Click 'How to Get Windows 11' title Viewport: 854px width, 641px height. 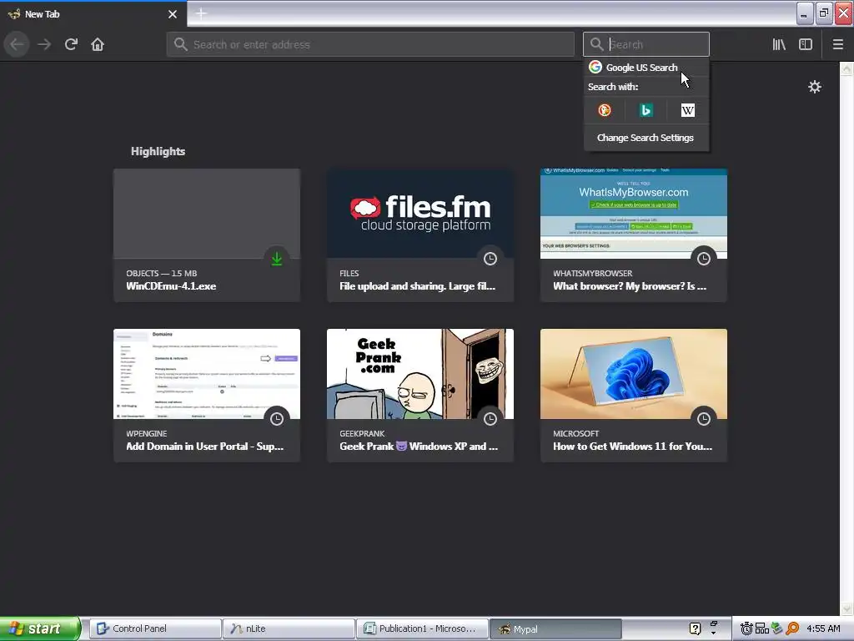632,446
